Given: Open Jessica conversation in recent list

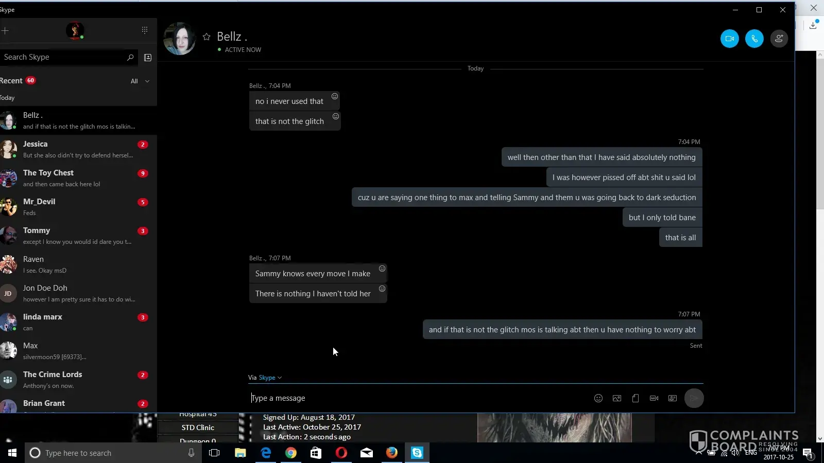Looking at the screenshot, I should 77,149.
